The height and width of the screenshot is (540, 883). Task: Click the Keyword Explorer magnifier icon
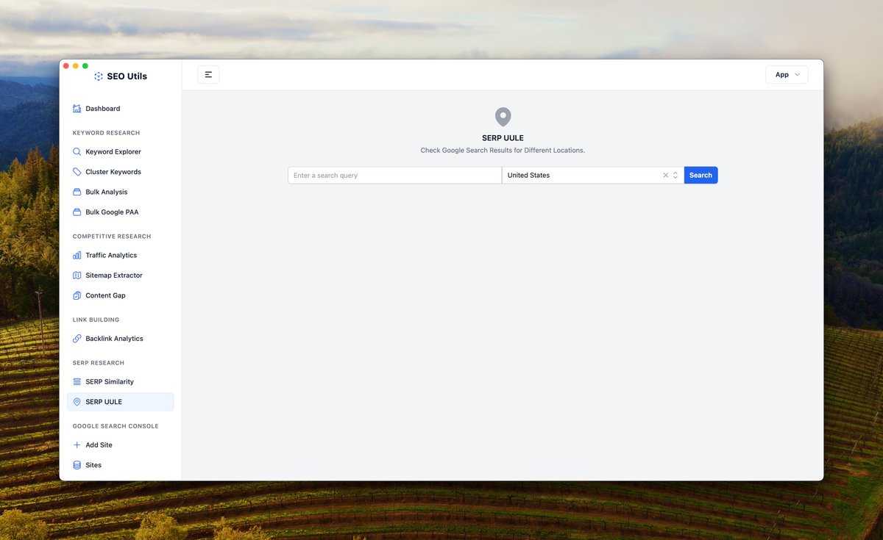77,152
